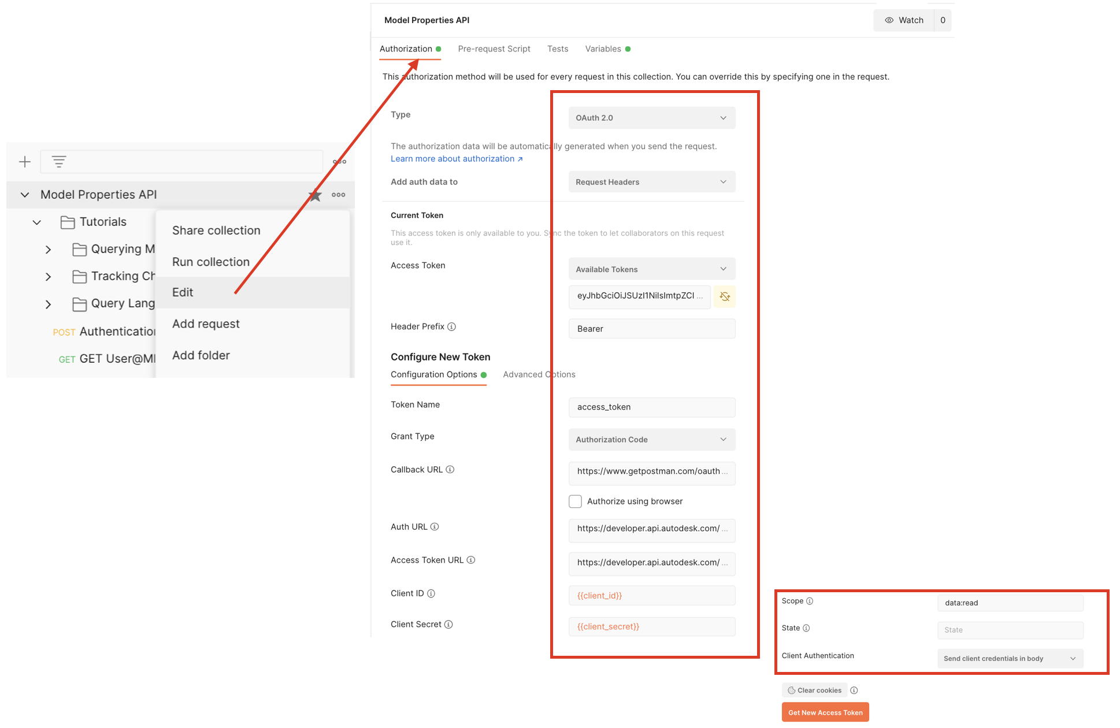Star the Model Properties API collection
Screen dimensions: 1120x728
(x=315, y=195)
